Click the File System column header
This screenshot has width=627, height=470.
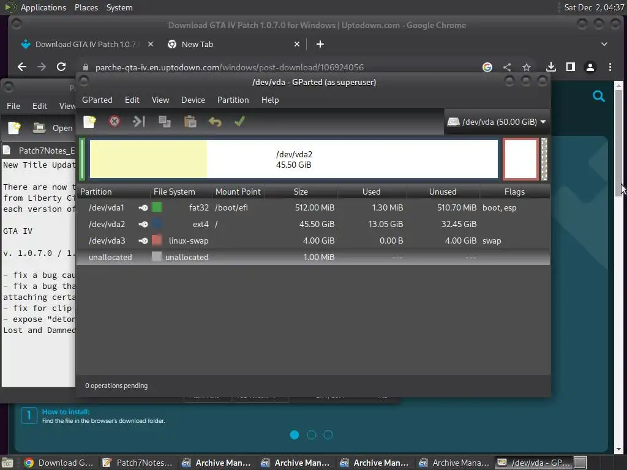coord(182,192)
